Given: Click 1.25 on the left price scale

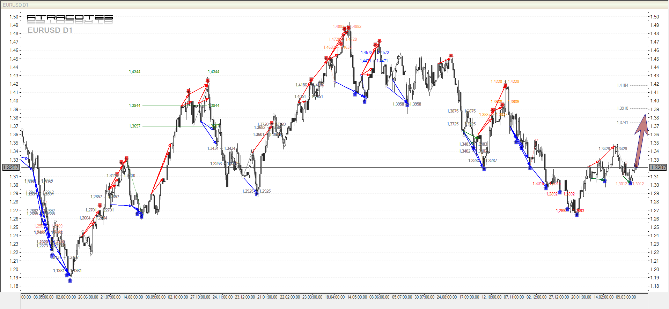Looking at the screenshot, I should [x=14, y=227].
